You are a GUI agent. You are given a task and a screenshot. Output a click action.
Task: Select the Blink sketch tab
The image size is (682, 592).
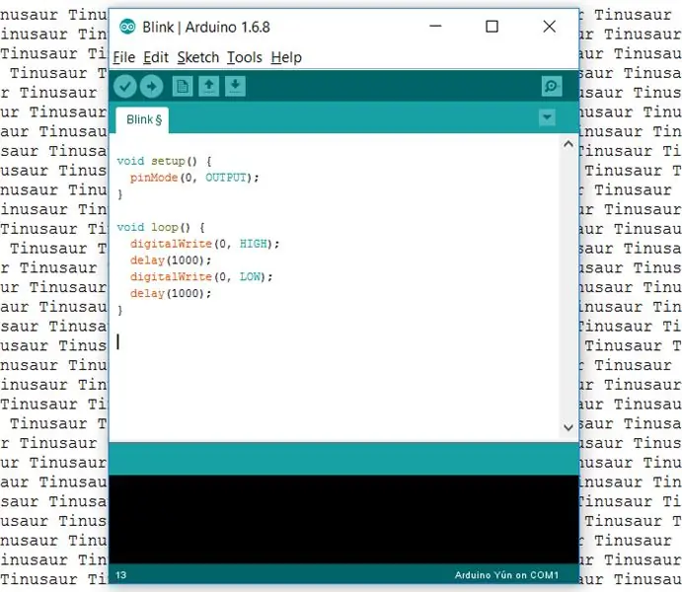[143, 120]
